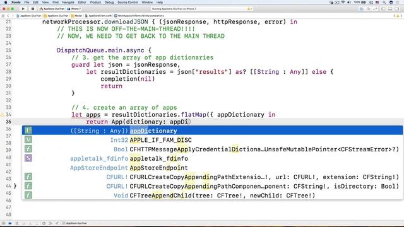Open the Navigate menu

pos(68,3)
